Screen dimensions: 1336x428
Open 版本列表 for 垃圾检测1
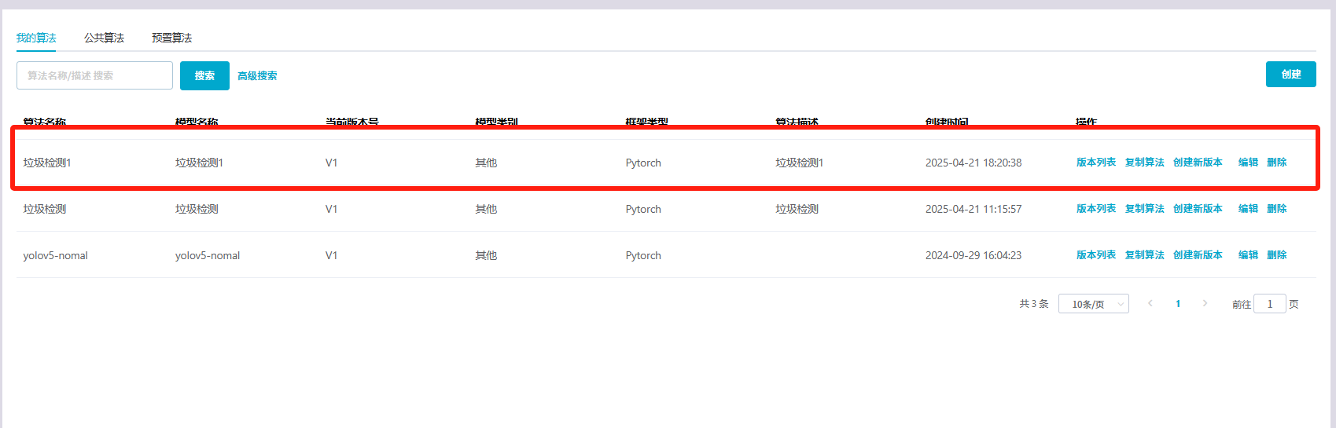point(1095,163)
